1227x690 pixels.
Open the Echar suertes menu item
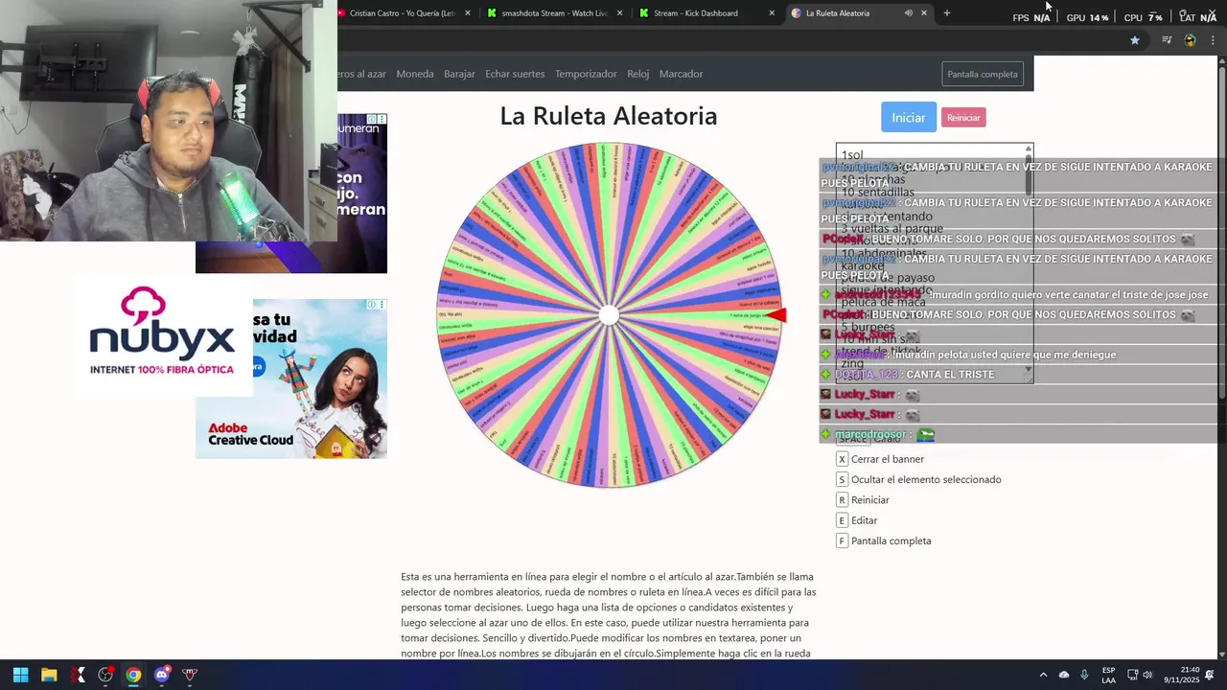click(515, 74)
